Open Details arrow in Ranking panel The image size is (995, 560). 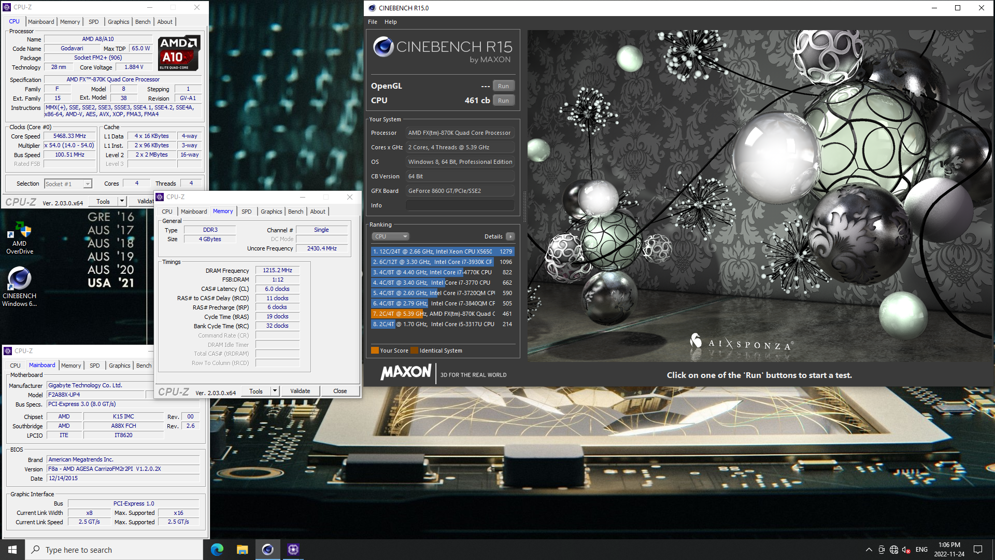tap(510, 236)
